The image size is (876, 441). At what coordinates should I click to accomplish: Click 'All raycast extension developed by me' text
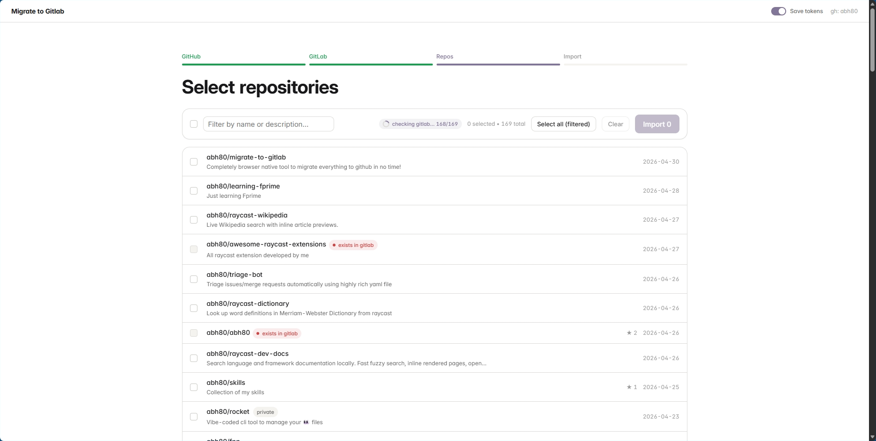(258, 255)
